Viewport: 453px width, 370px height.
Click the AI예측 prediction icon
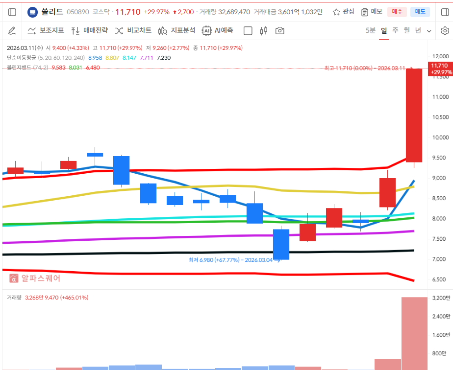coord(218,31)
